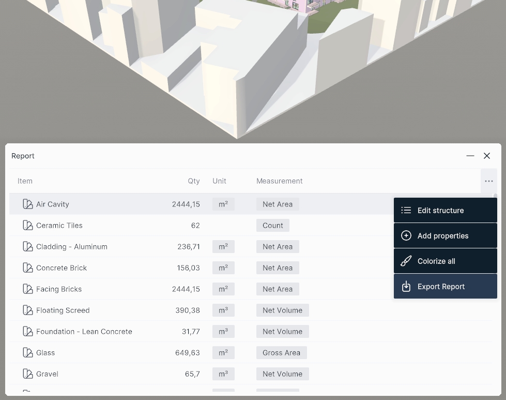Open Net Area measurement for Cladding - Aluminum
This screenshot has height=400, width=506.
point(278,246)
